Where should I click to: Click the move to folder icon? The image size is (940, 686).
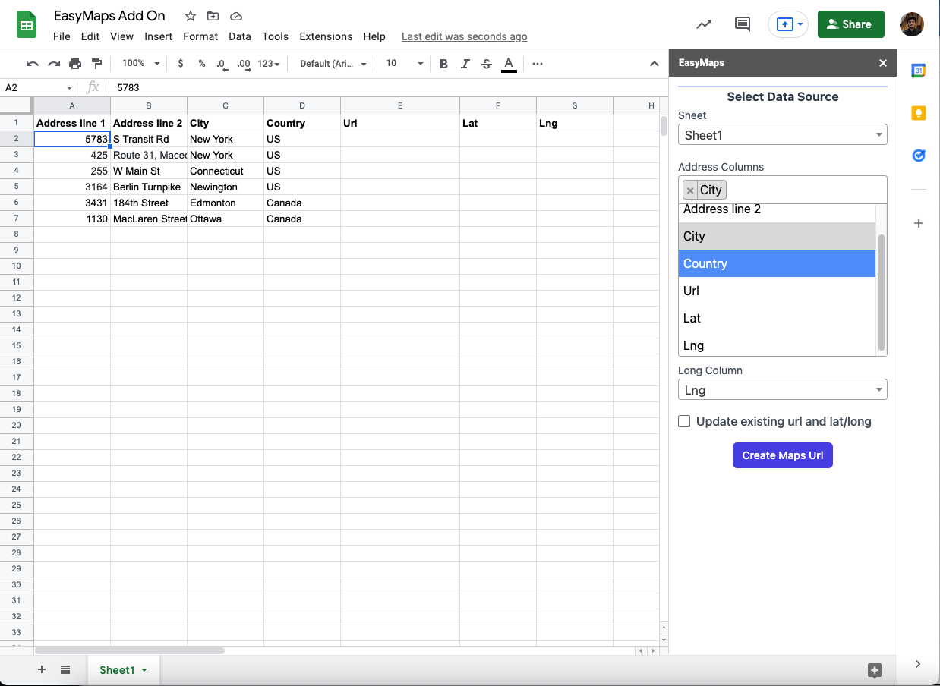pyautogui.click(x=213, y=16)
